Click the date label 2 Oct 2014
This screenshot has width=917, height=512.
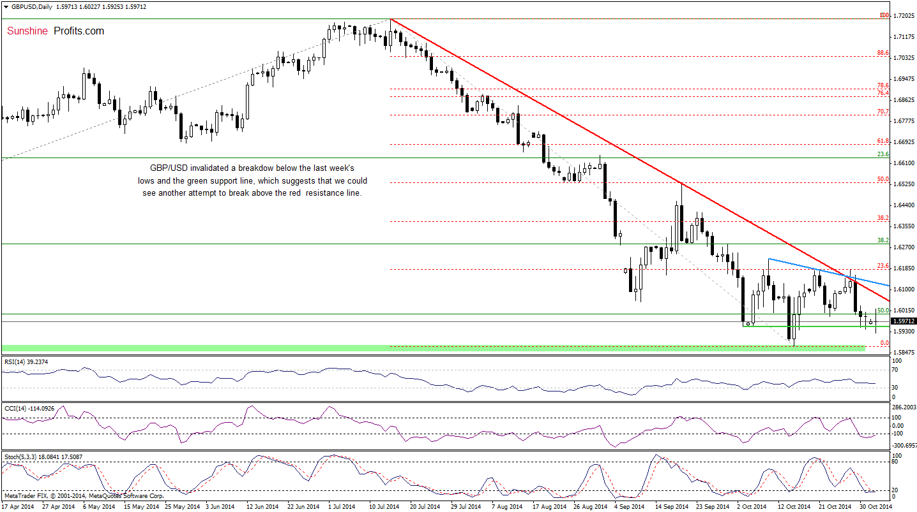[x=751, y=506]
